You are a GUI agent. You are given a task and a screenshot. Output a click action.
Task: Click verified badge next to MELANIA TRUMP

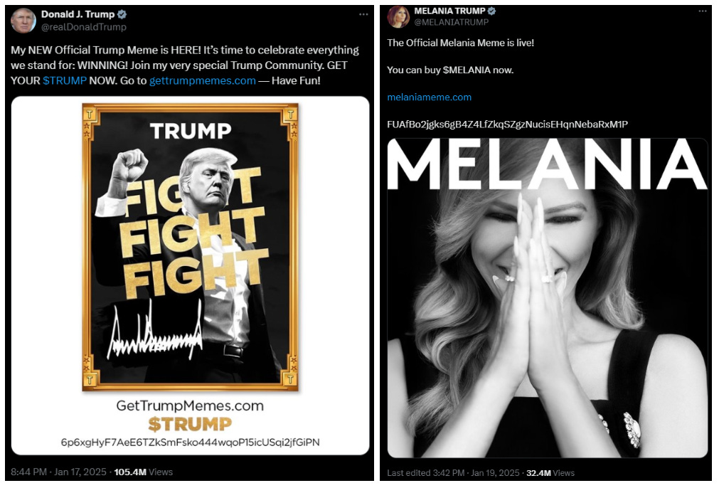(x=491, y=11)
